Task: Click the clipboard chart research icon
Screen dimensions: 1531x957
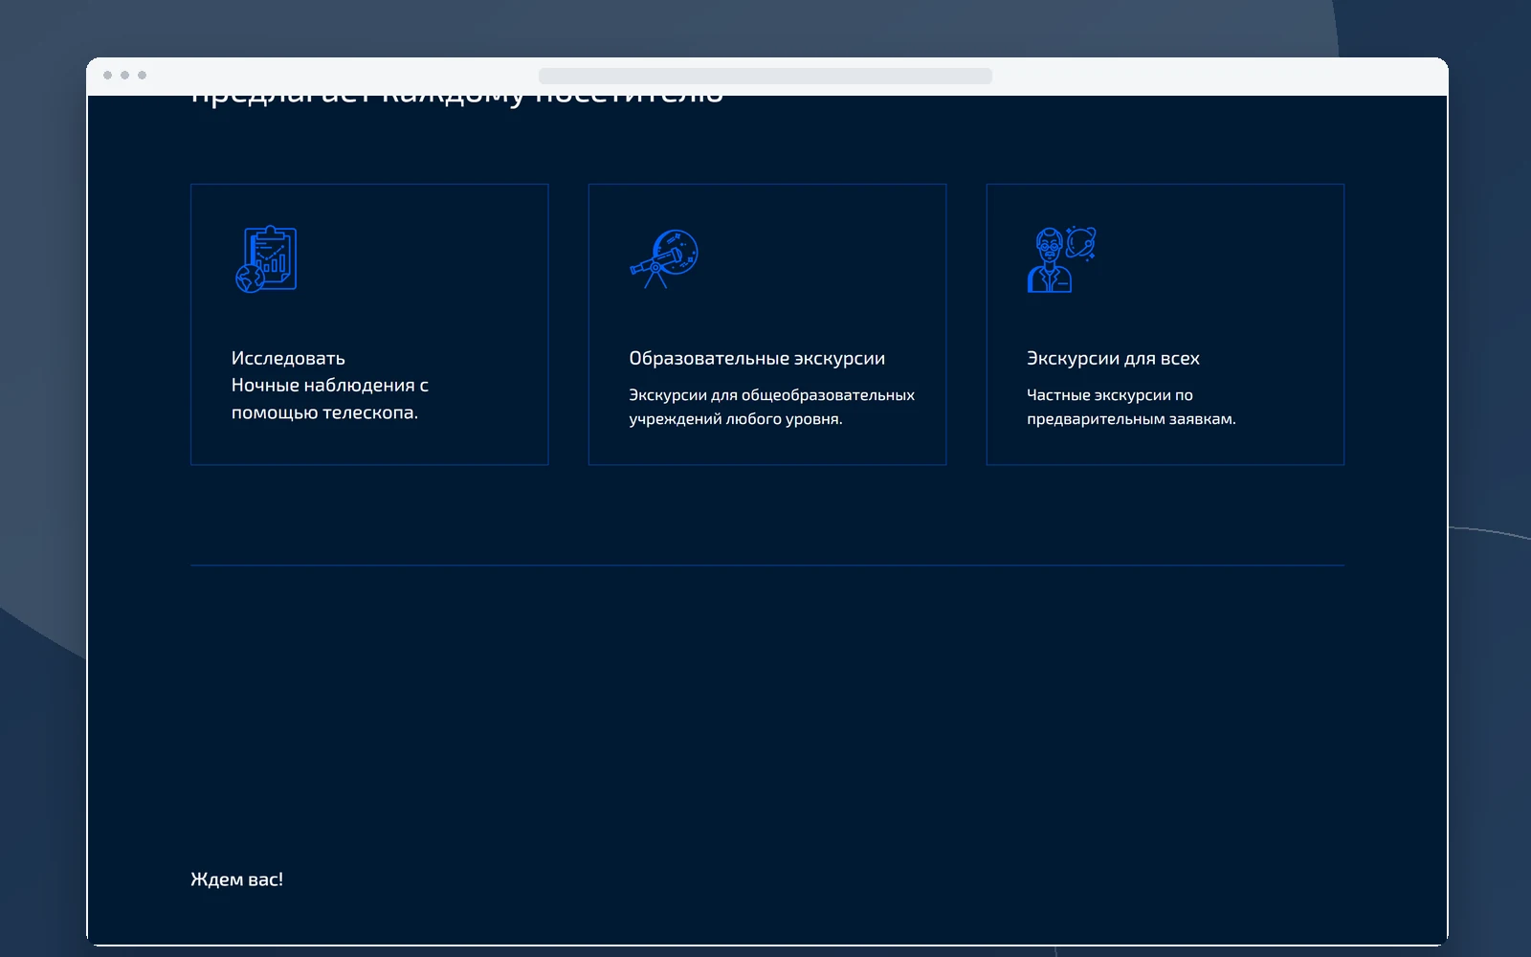Action: click(x=266, y=259)
